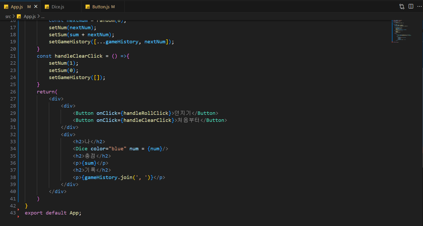Click setNum(nextNum) on line 17
This screenshot has width=423, height=226.
(73, 28)
